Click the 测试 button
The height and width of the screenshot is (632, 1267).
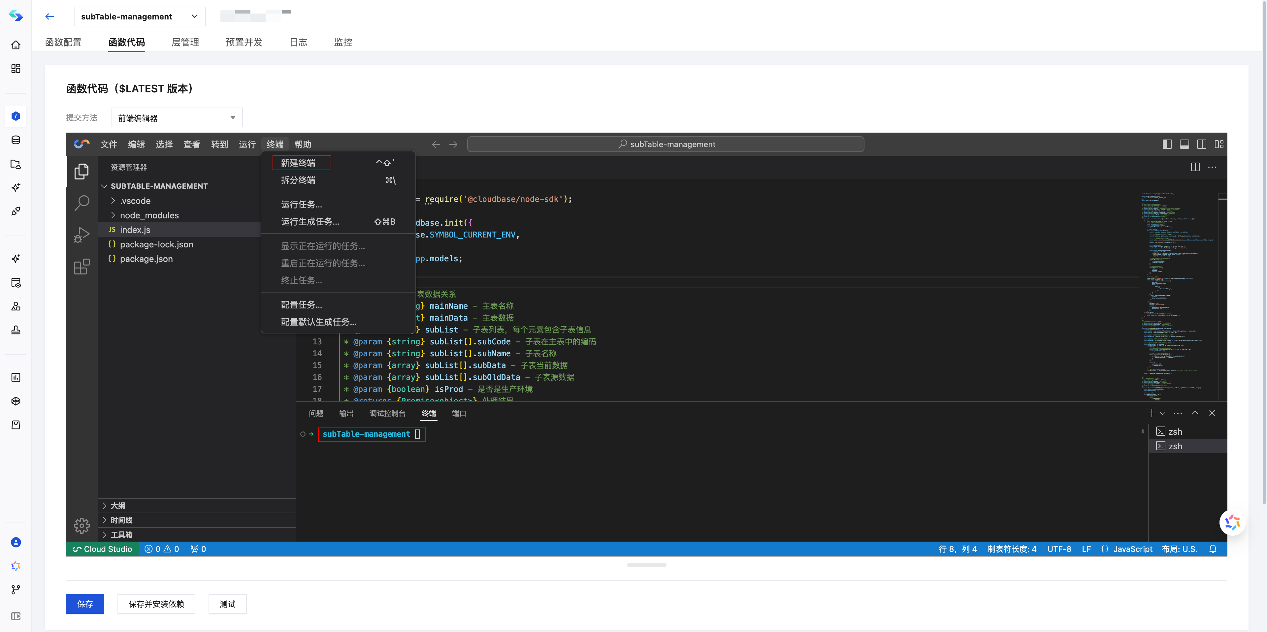227,604
